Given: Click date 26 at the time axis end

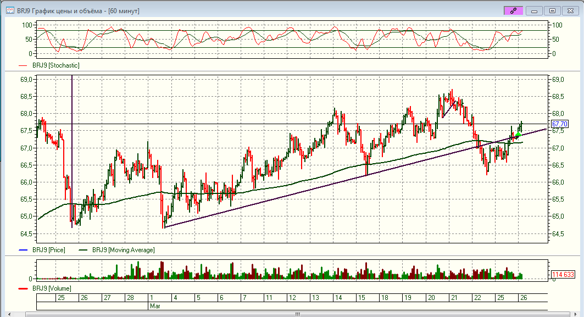Looking at the screenshot, I should pyautogui.click(x=524, y=297).
